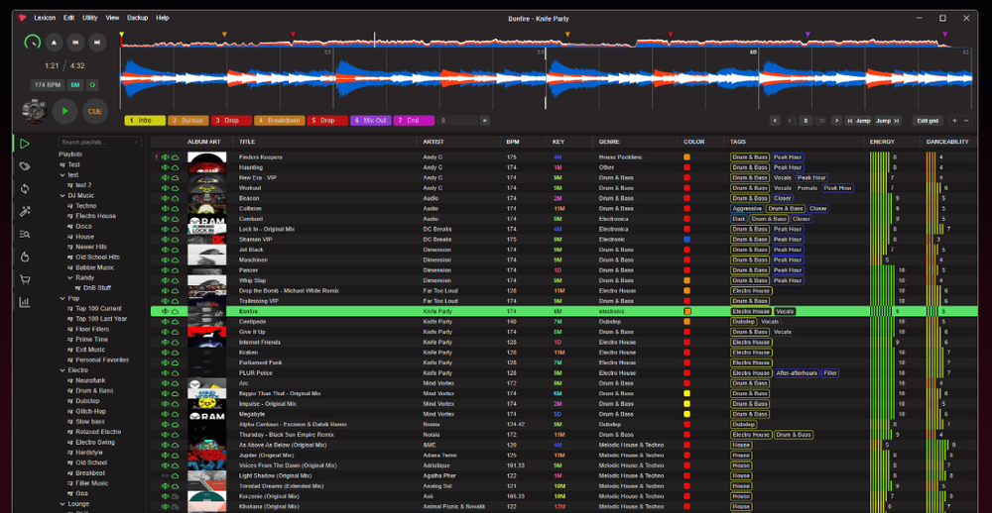This screenshot has width=992, height=513.
Task: Toggle the 174 BPM button
Action: tap(48, 84)
